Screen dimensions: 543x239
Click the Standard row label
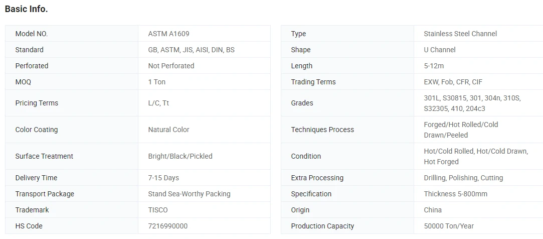tap(30, 50)
